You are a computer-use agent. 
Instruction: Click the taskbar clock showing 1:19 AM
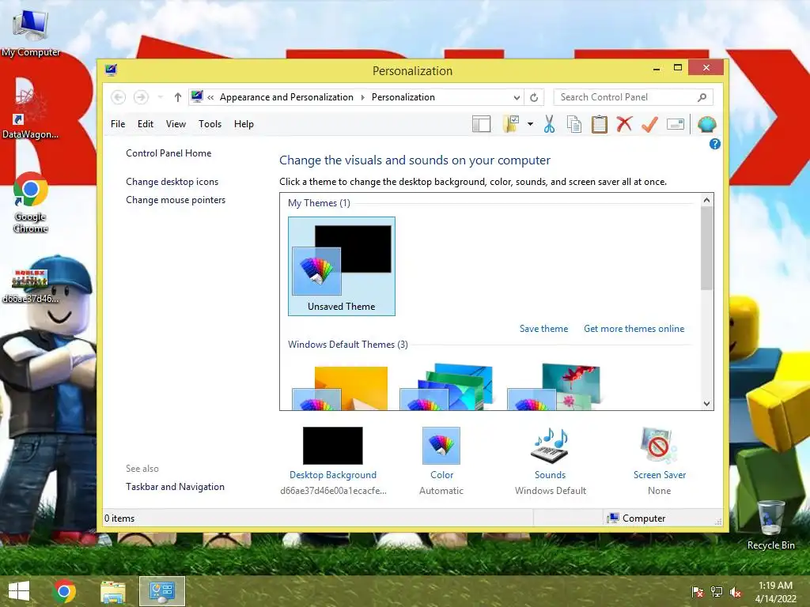point(775,591)
